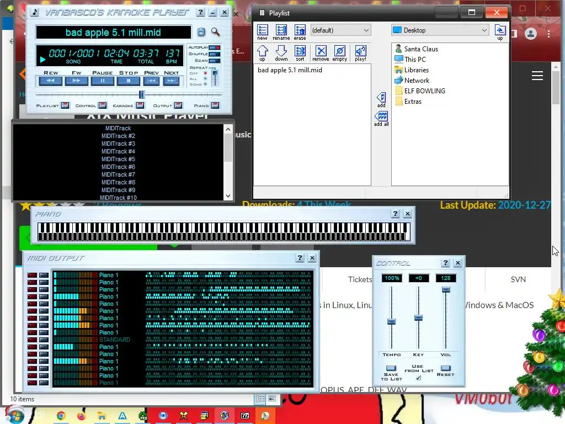Image resolution: width=565 pixels, height=424 pixels.
Task: Click the song position slider handle
Action: [x=142, y=94]
